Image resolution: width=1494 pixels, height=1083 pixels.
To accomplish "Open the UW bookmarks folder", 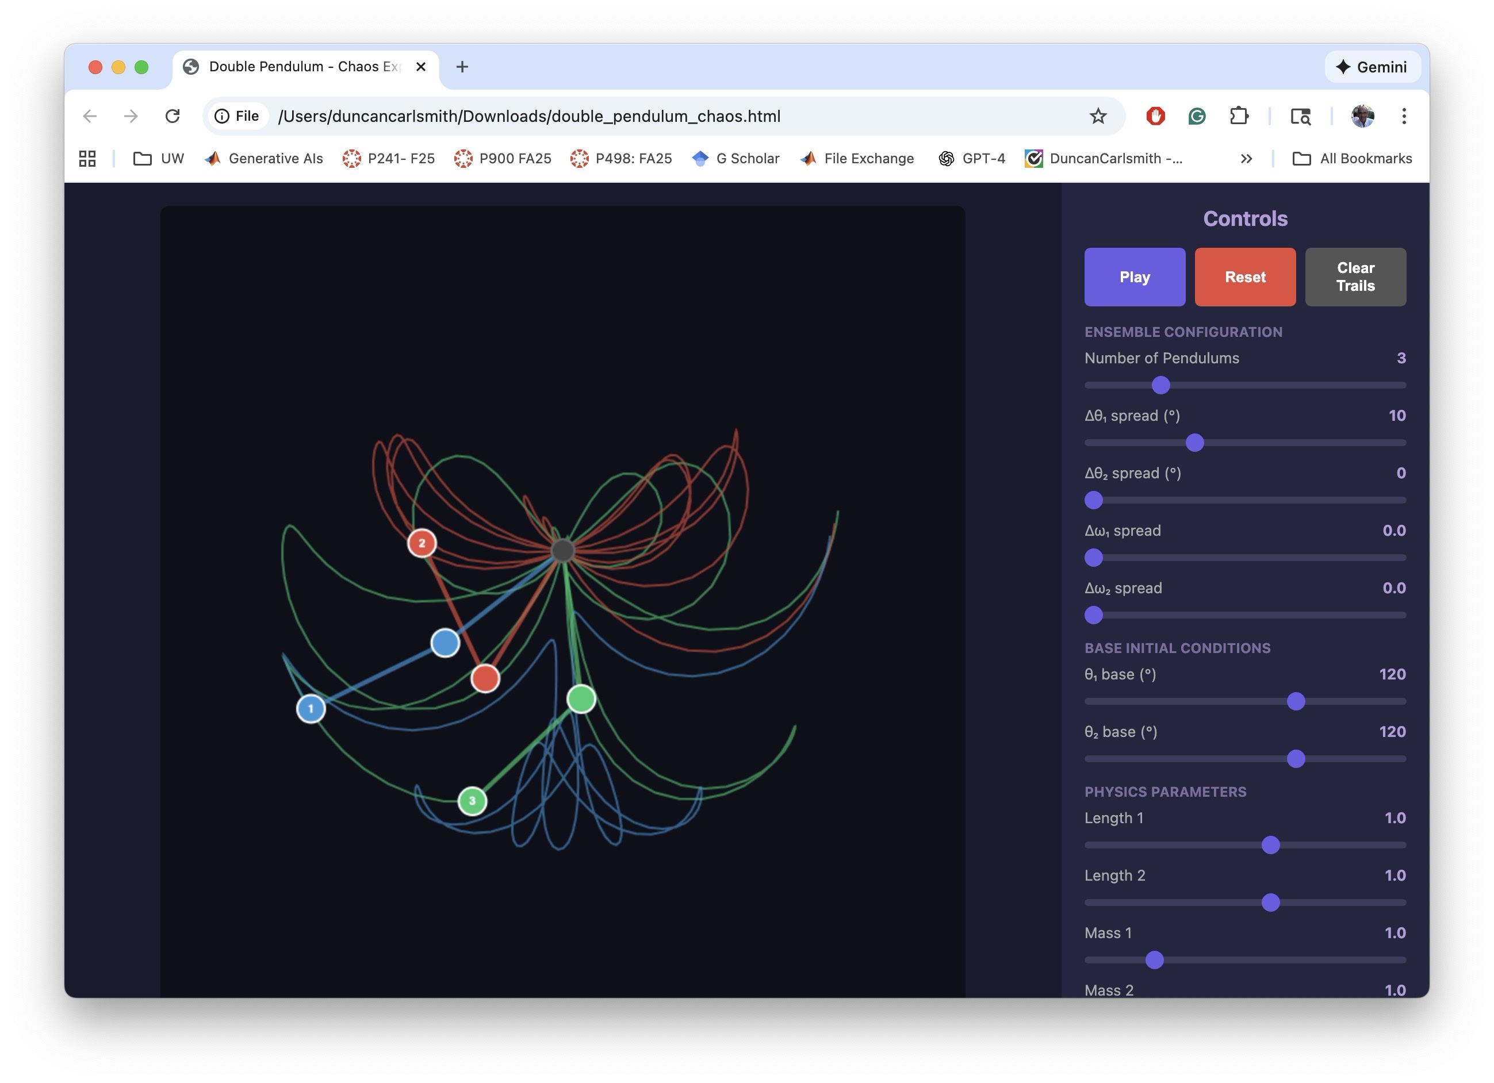I will (158, 158).
